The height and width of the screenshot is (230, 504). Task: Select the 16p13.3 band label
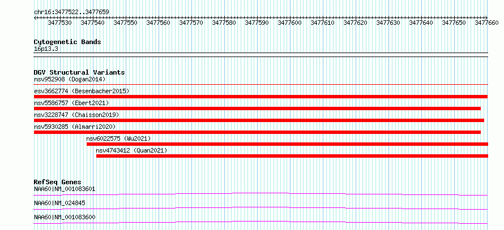coord(46,49)
